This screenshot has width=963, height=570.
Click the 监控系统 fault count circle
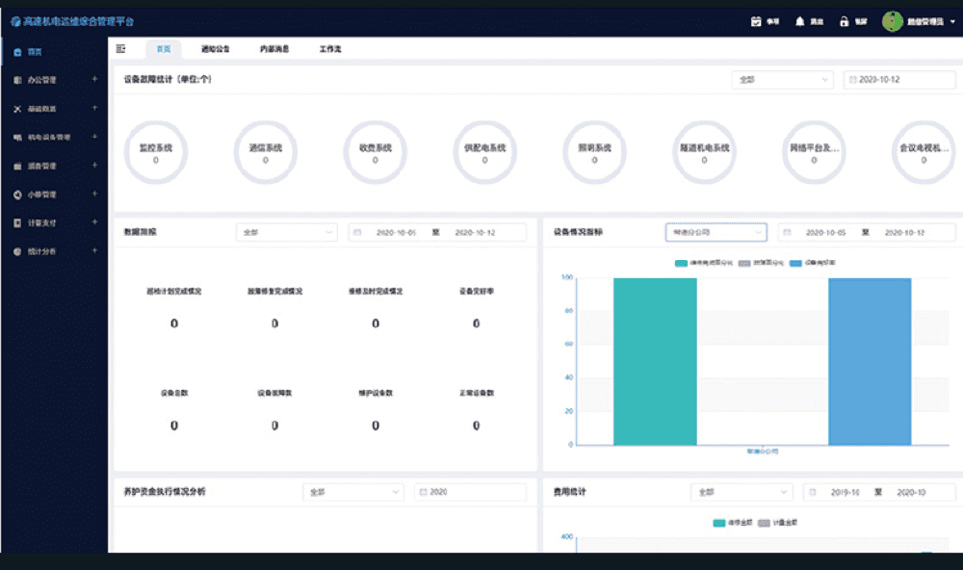tap(155, 153)
